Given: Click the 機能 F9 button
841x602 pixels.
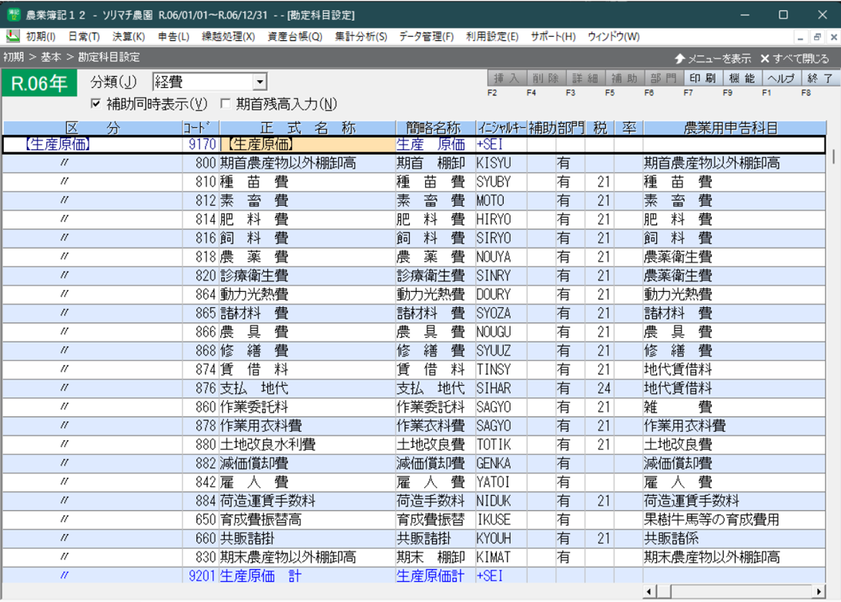Looking at the screenshot, I should (742, 79).
